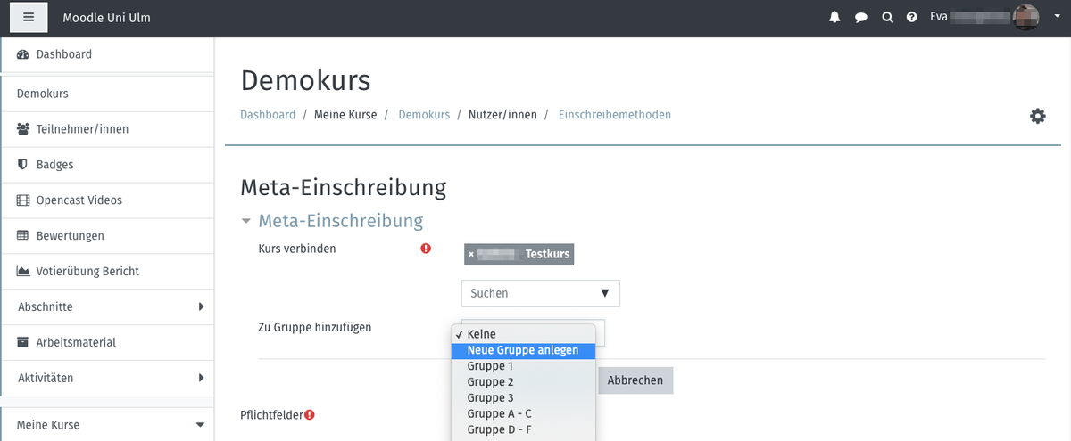Open the Suchen course search dropdown
This screenshot has height=441, width=1071.
pos(540,293)
